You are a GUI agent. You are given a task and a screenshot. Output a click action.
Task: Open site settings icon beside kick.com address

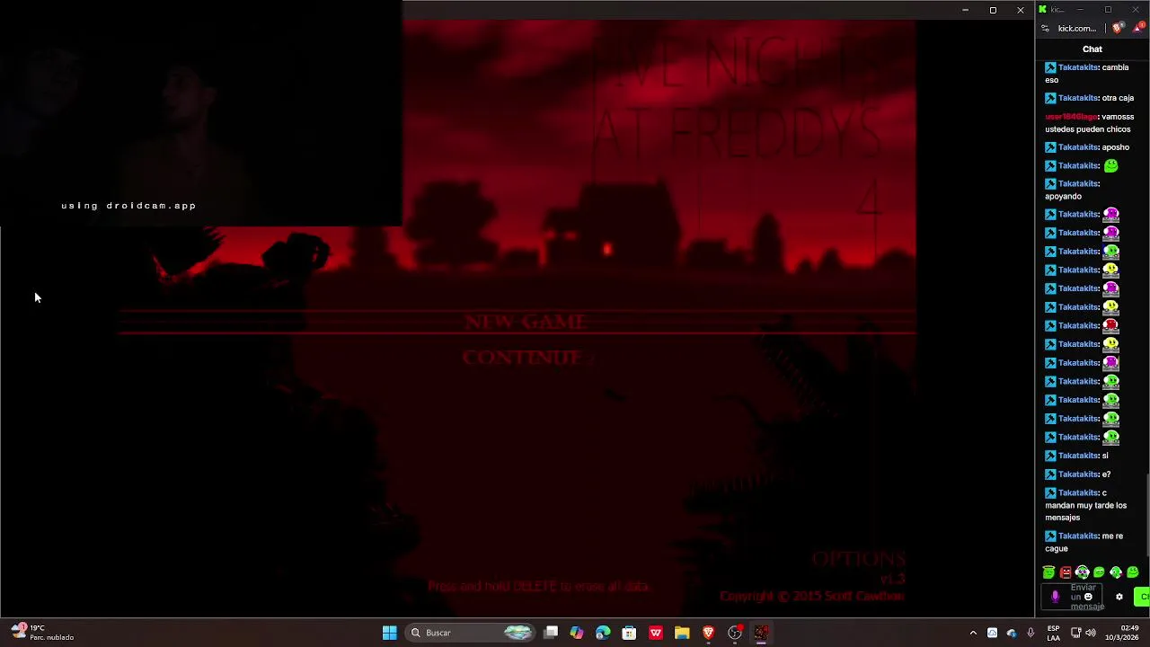[x=1045, y=28]
